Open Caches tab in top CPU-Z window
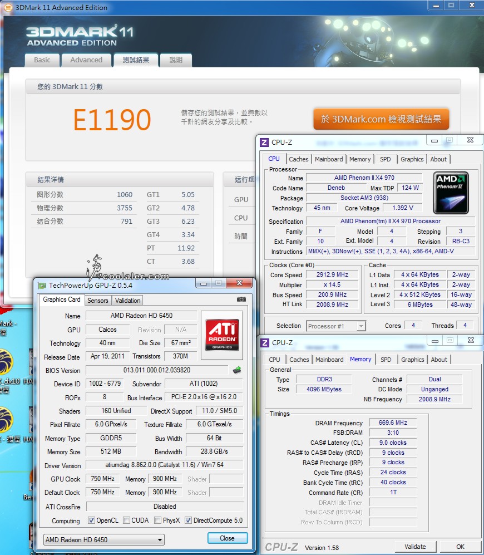The image size is (484, 555). [299, 159]
